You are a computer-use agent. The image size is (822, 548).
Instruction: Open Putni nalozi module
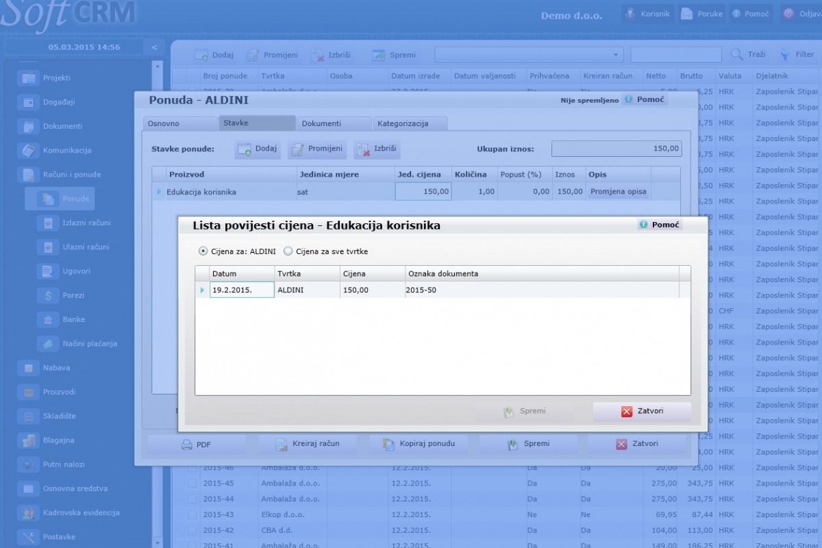tap(53, 464)
